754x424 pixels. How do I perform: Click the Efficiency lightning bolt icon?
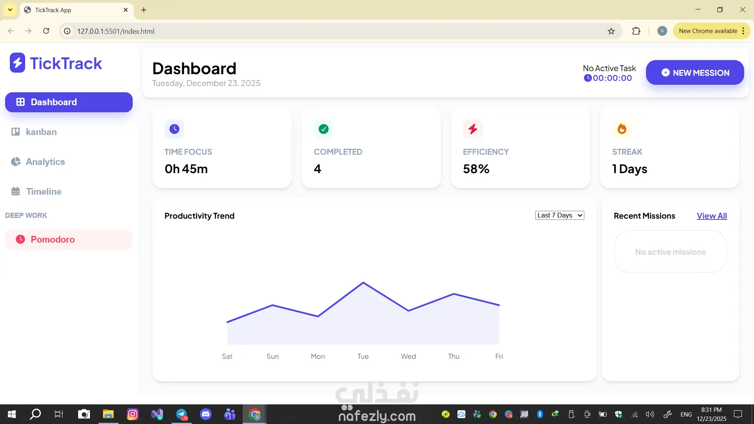click(x=472, y=129)
